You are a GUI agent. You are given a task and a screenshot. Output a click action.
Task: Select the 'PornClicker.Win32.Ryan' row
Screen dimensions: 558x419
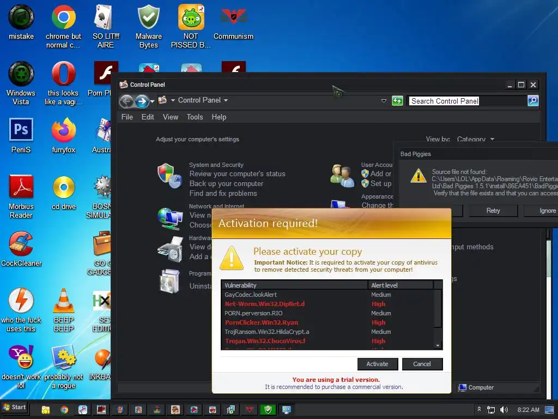(x=327, y=322)
